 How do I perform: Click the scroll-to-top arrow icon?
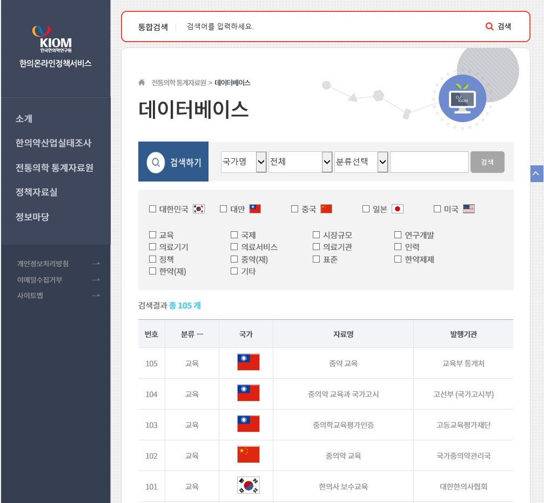[536, 173]
